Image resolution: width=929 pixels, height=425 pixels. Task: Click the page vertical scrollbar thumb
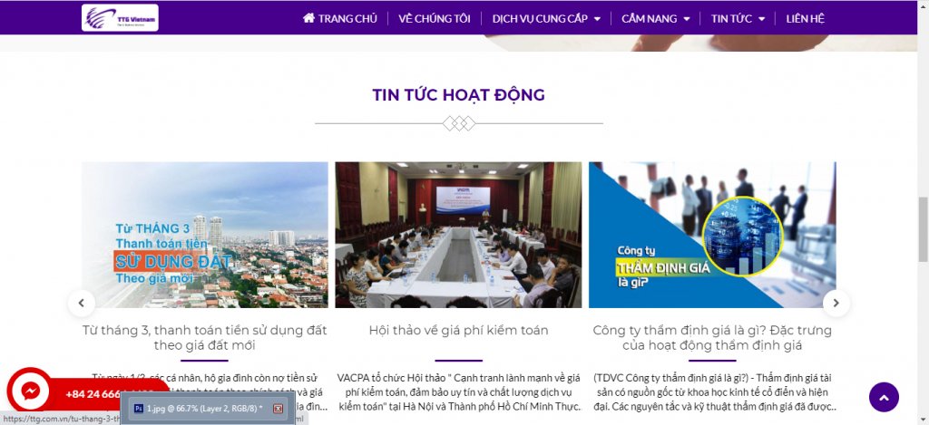[923, 229]
